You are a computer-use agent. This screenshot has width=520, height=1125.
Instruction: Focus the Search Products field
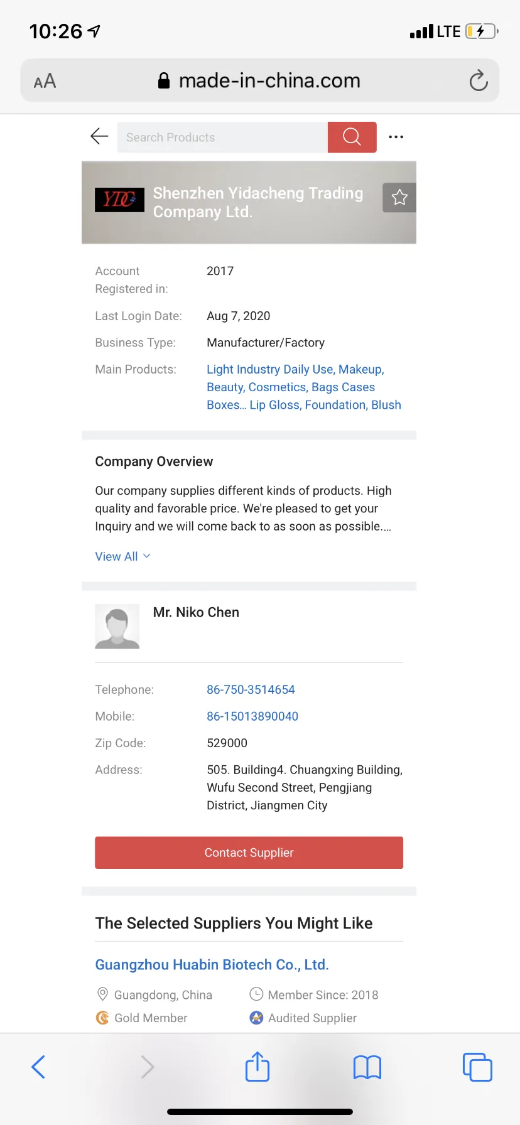222,137
